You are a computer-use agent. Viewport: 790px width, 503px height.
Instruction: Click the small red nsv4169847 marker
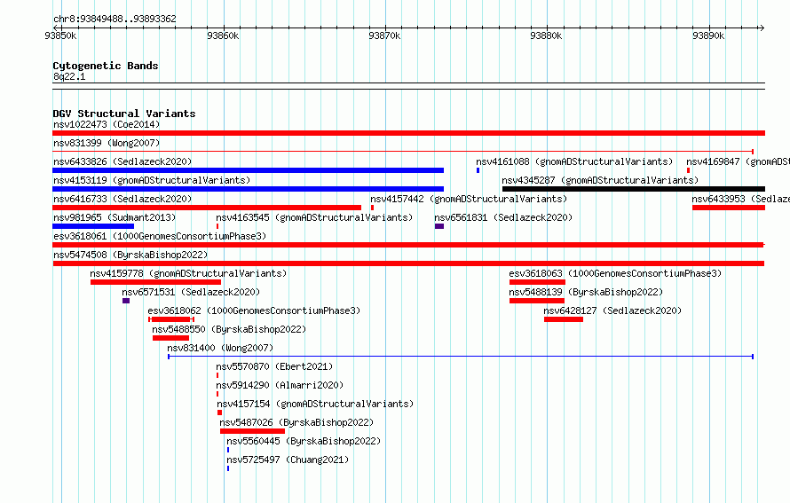pyautogui.click(x=688, y=170)
